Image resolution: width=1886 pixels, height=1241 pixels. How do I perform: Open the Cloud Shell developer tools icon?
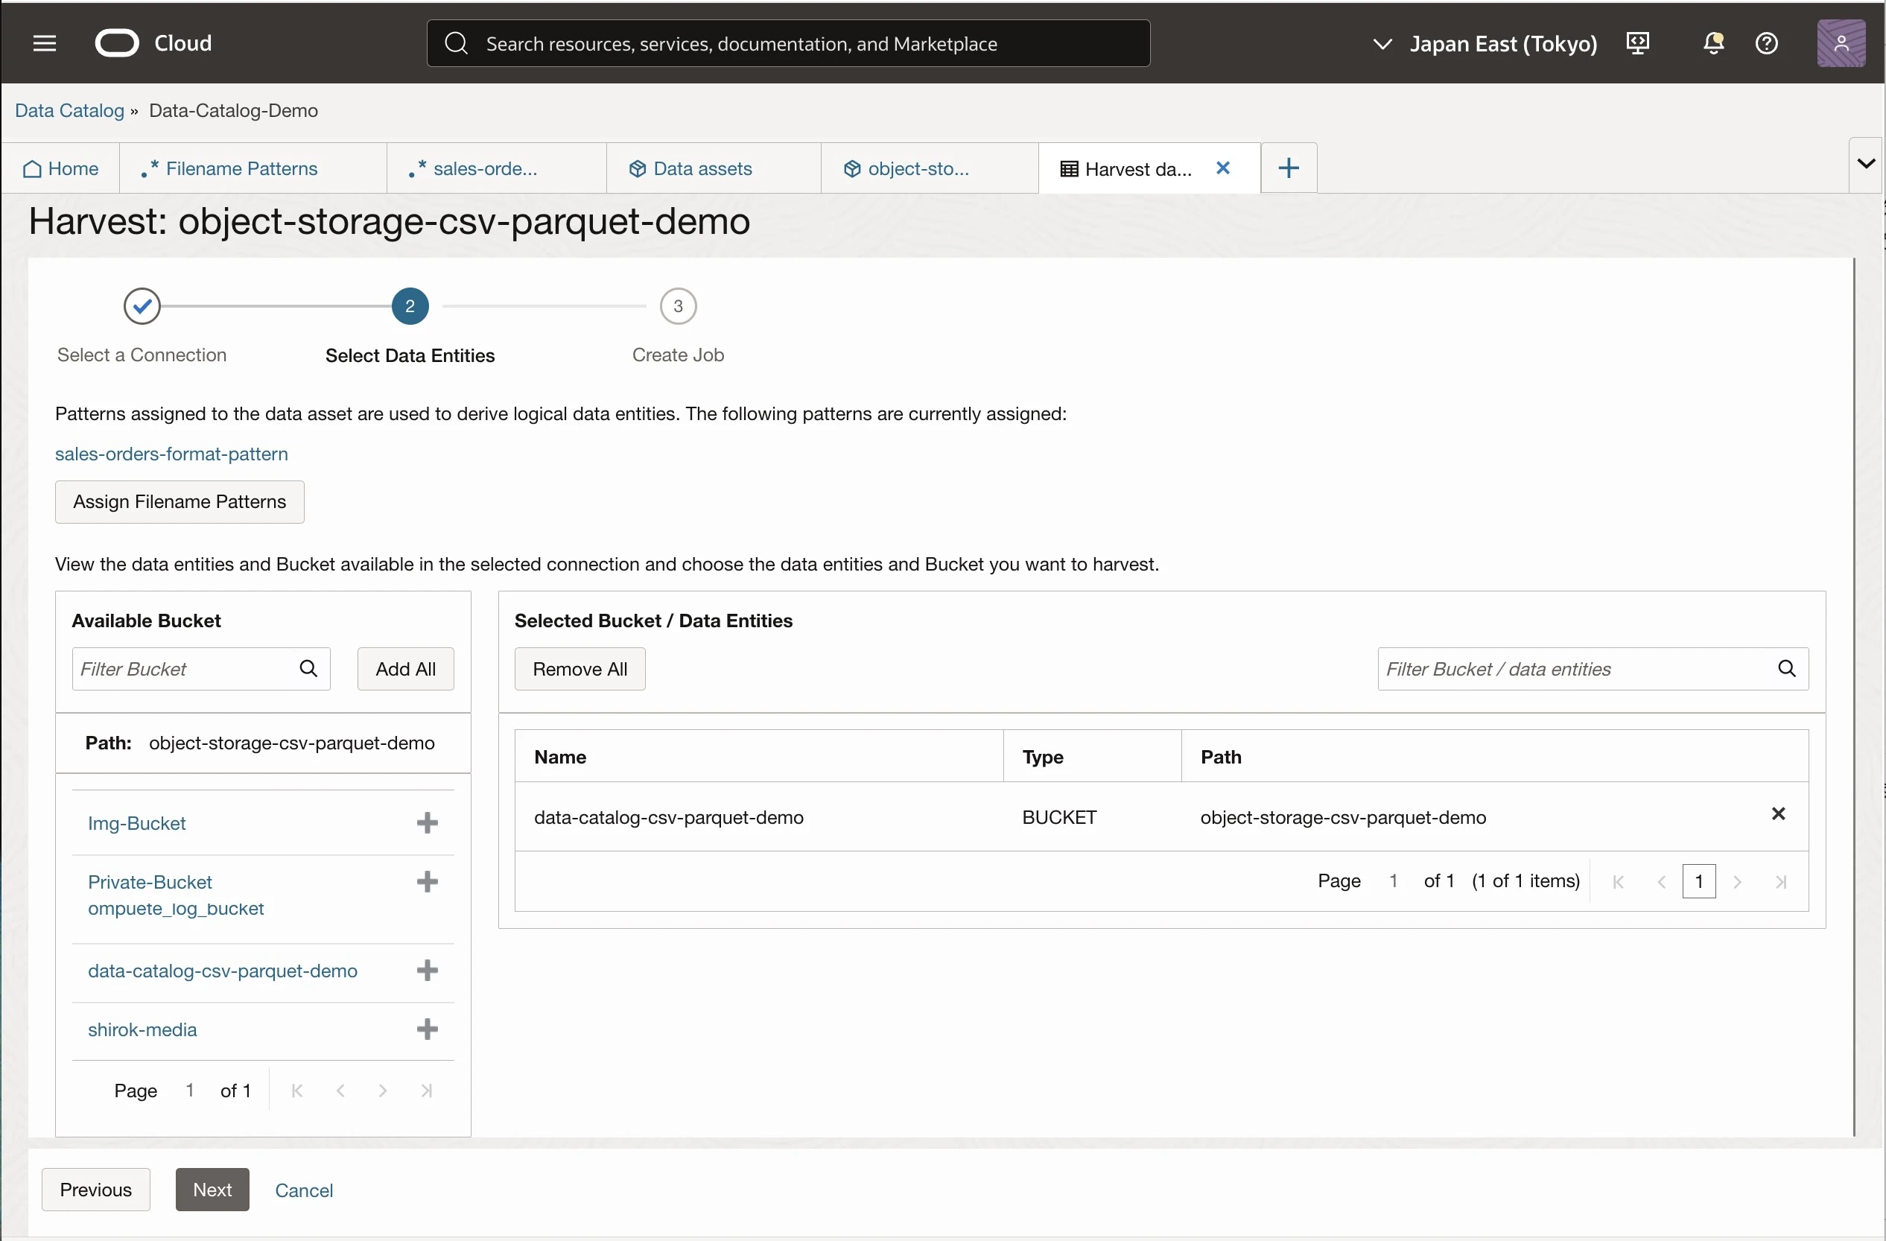pos(1637,42)
